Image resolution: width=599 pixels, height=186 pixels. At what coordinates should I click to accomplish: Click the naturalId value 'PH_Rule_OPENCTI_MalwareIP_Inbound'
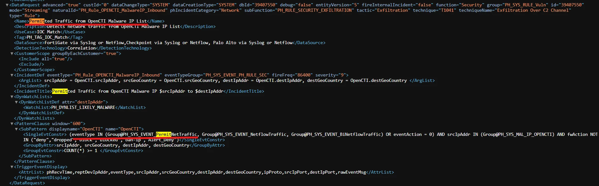tap(123, 10)
